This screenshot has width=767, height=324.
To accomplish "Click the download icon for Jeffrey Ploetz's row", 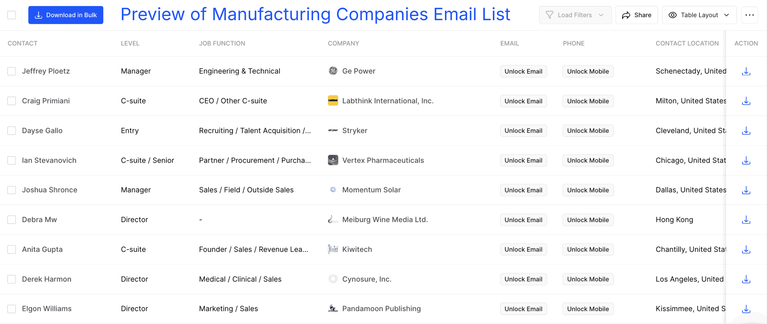I will [x=746, y=71].
